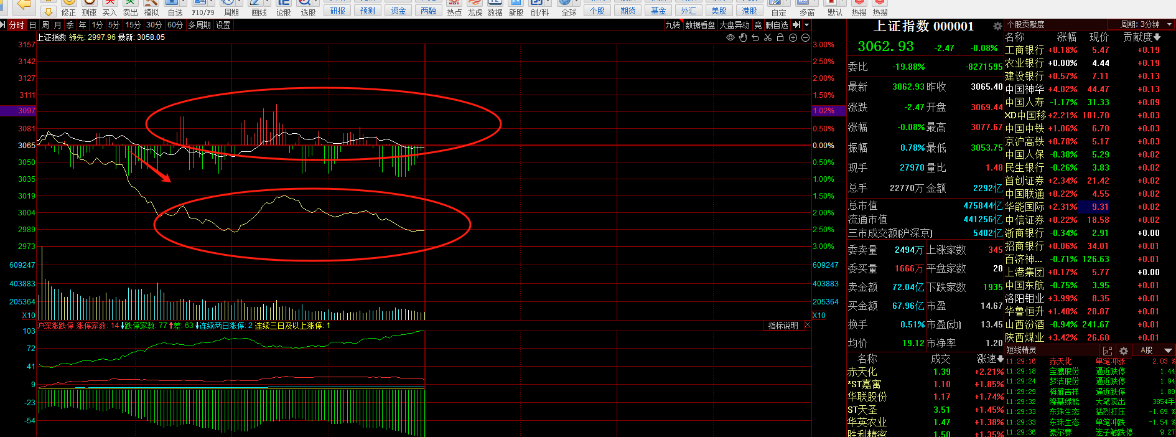Image resolution: width=1176 pixels, height=437 pixels.
Task: Select the 中国神华 row
Action: [x=1089, y=89]
